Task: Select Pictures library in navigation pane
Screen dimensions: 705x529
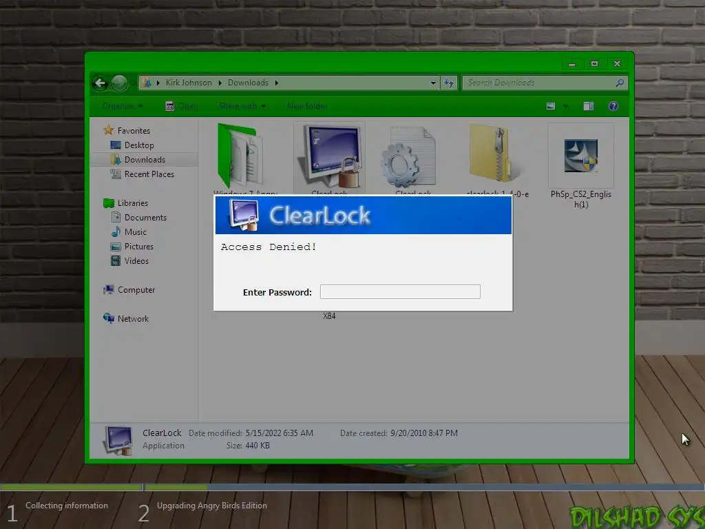Action: [138, 247]
